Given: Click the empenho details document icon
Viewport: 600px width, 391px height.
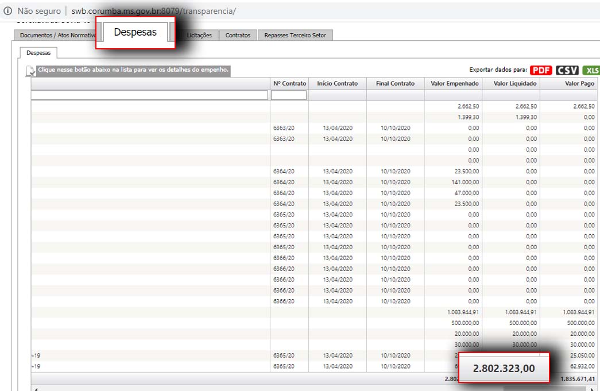Looking at the screenshot, I should (30, 71).
